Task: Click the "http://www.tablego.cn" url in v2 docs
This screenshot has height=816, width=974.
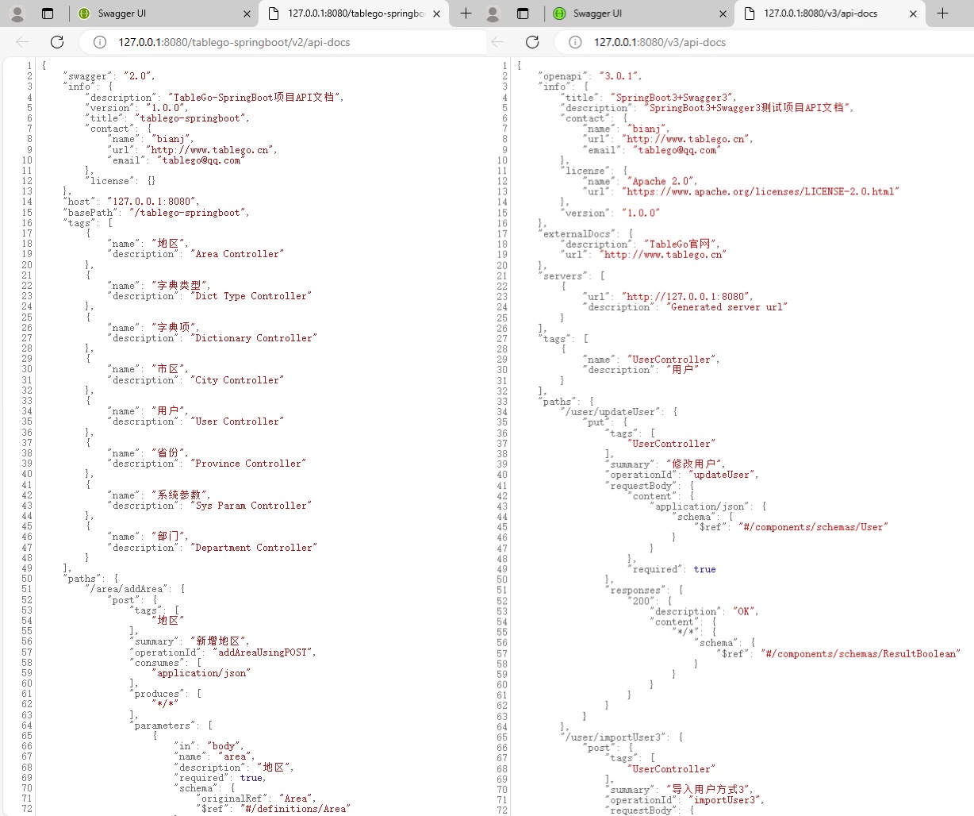Action: [211, 149]
